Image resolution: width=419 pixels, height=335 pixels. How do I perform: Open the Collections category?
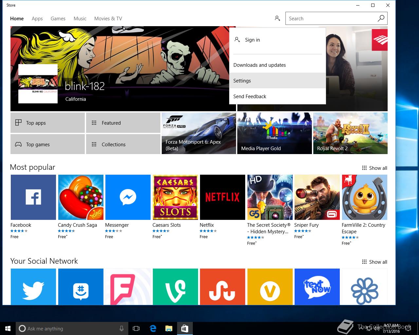click(123, 144)
